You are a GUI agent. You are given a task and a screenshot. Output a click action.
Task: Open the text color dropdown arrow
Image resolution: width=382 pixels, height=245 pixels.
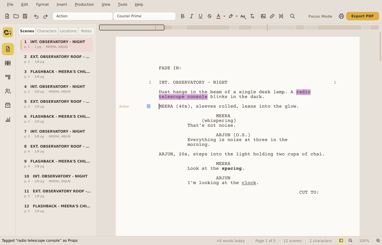224,16
